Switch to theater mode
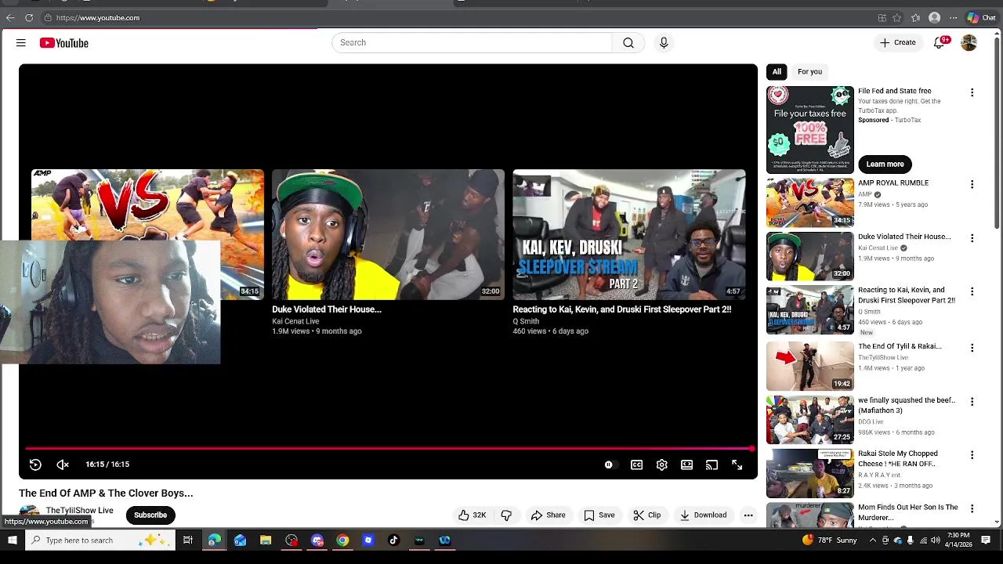 tap(687, 465)
